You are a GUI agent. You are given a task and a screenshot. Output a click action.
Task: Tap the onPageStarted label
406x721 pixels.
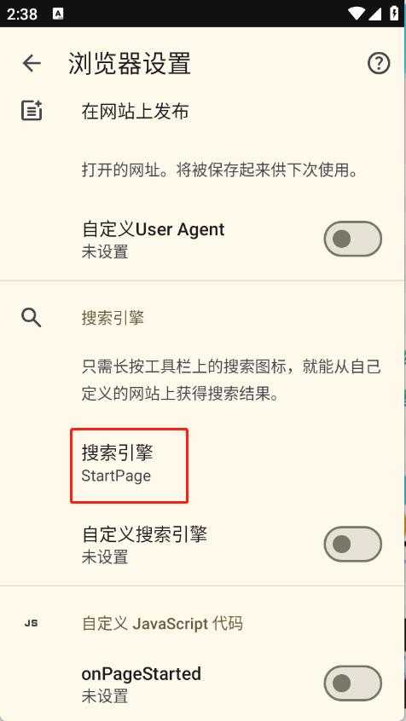142,673
